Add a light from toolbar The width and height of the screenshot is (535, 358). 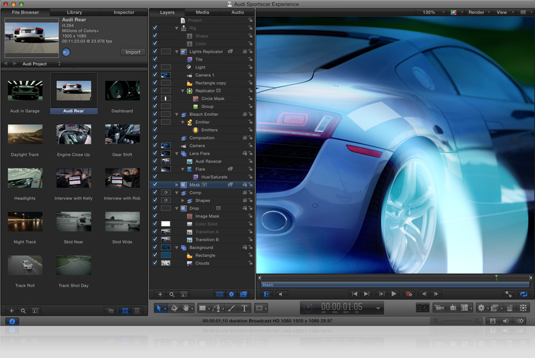[453, 308]
